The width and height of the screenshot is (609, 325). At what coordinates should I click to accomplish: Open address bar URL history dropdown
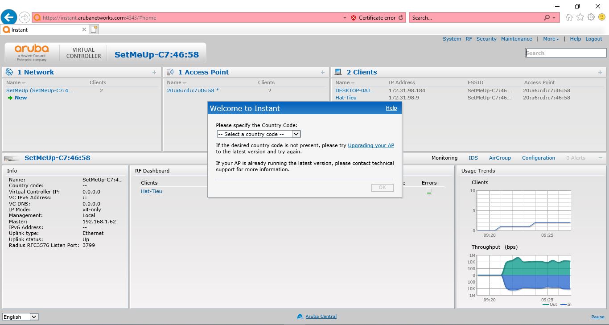[345, 18]
